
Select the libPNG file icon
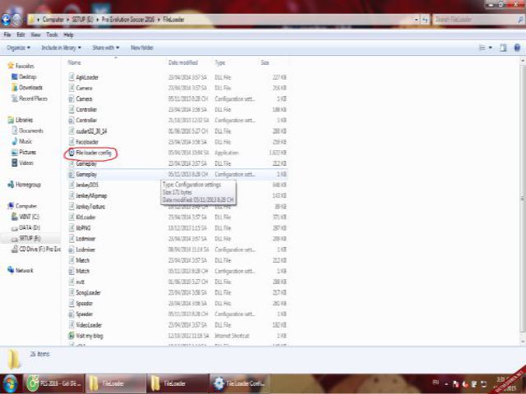coord(72,228)
